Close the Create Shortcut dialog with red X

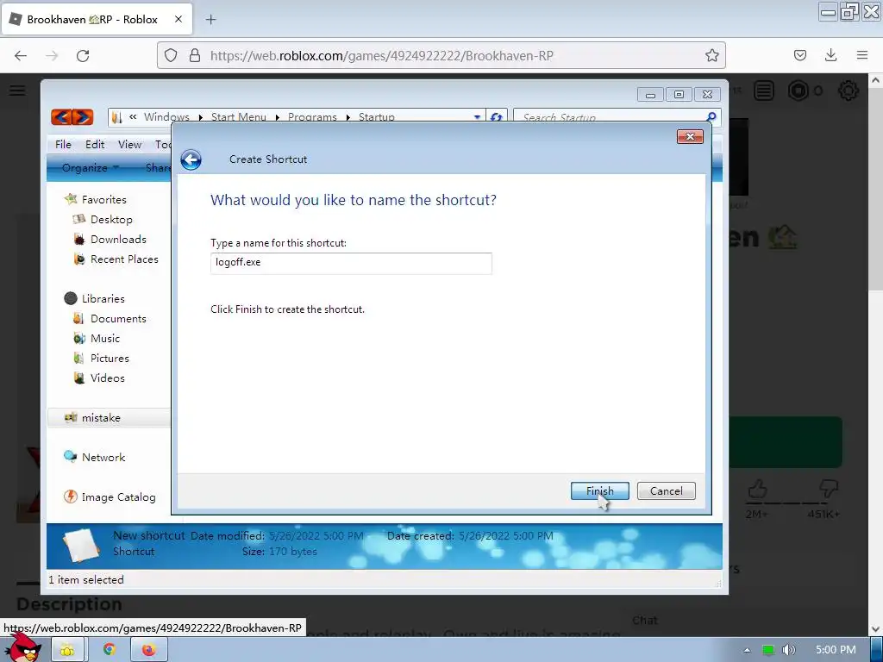tap(690, 137)
